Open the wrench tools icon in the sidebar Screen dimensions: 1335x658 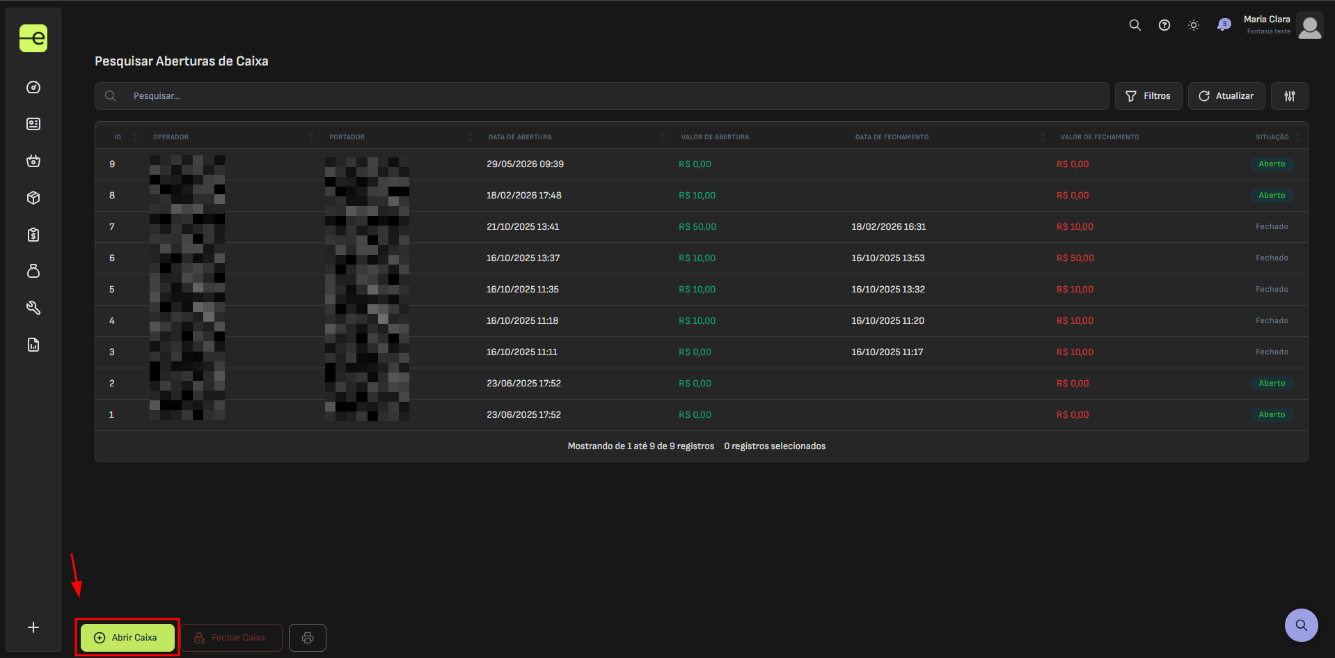(33, 308)
